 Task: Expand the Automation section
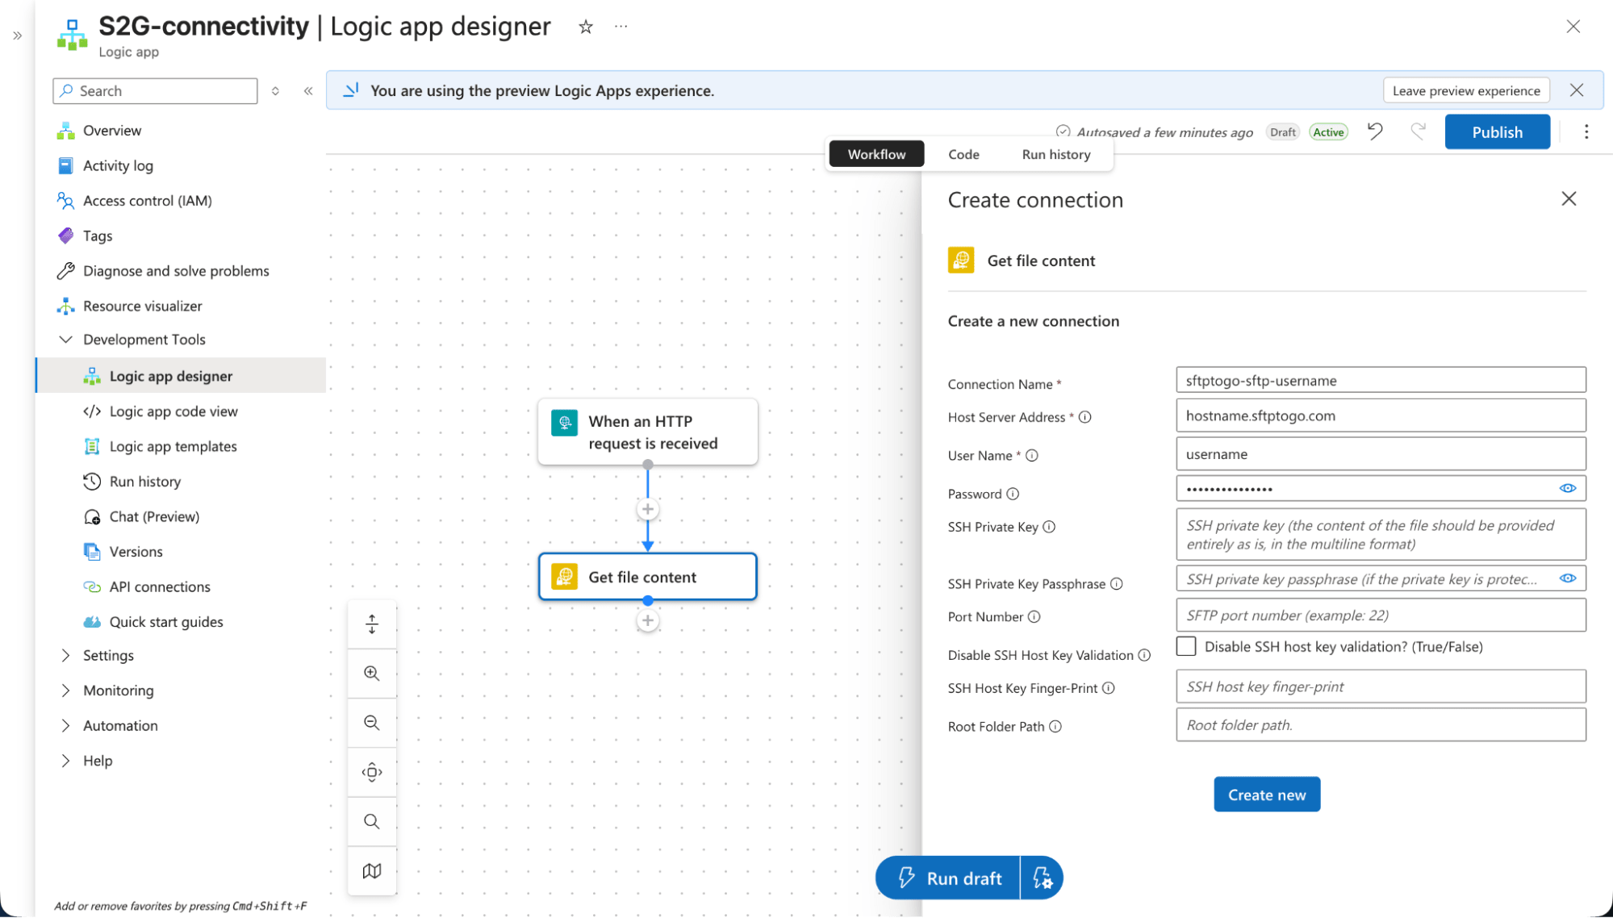[65, 726]
